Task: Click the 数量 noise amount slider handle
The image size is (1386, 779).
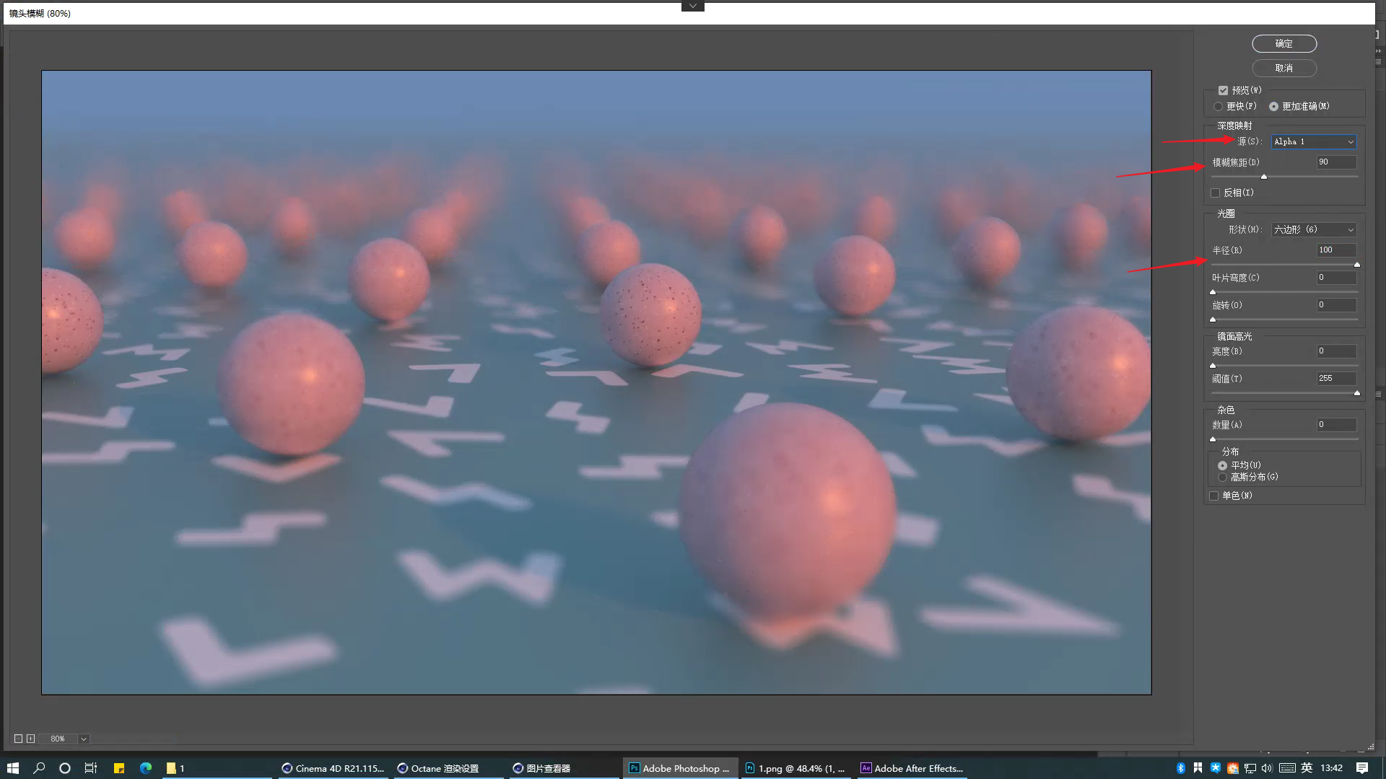Action: click(1213, 439)
